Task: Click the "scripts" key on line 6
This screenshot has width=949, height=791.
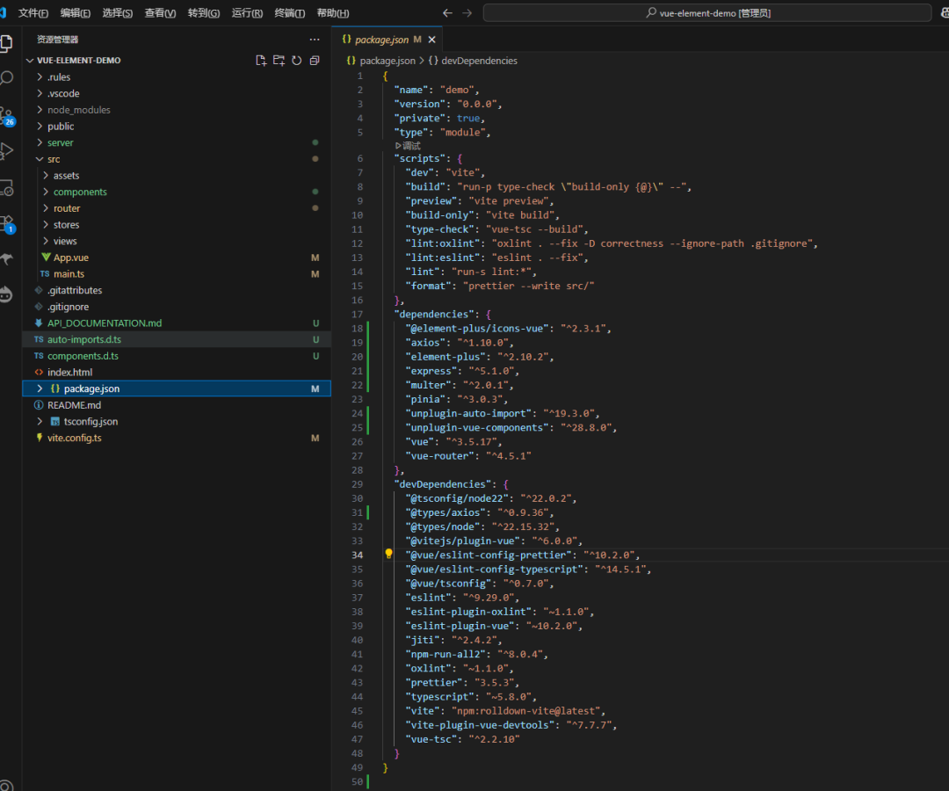Action: 422,158
